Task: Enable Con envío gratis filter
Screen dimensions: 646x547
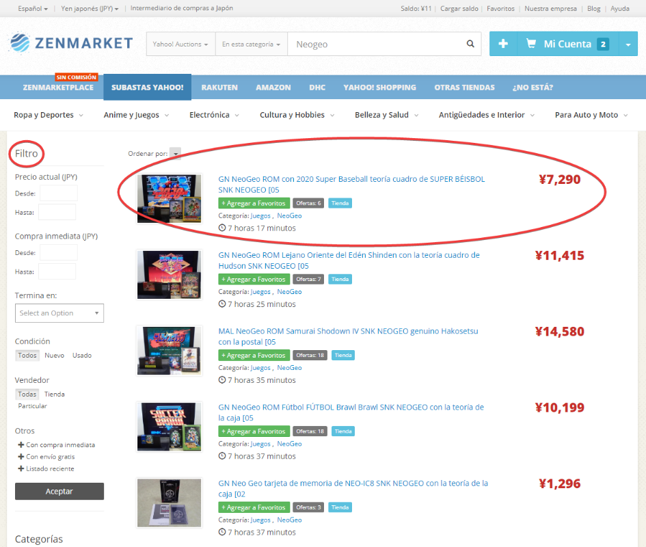Action: point(46,457)
